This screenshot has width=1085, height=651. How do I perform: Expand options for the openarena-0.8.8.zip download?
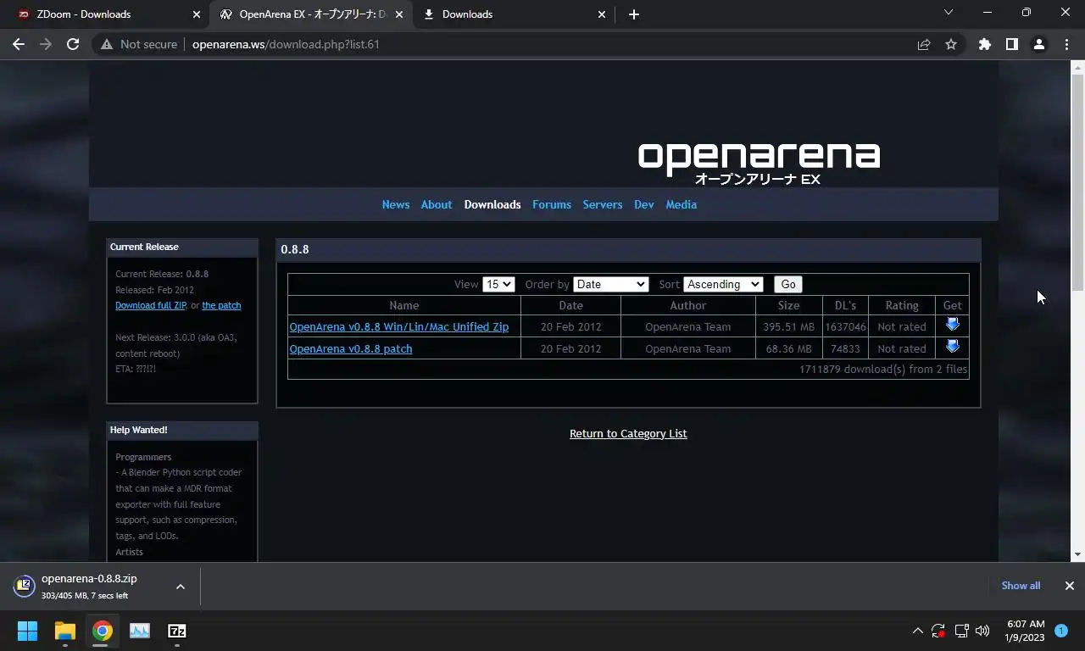[180, 586]
